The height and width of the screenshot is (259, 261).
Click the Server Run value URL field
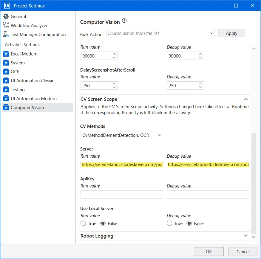(x=122, y=165)
